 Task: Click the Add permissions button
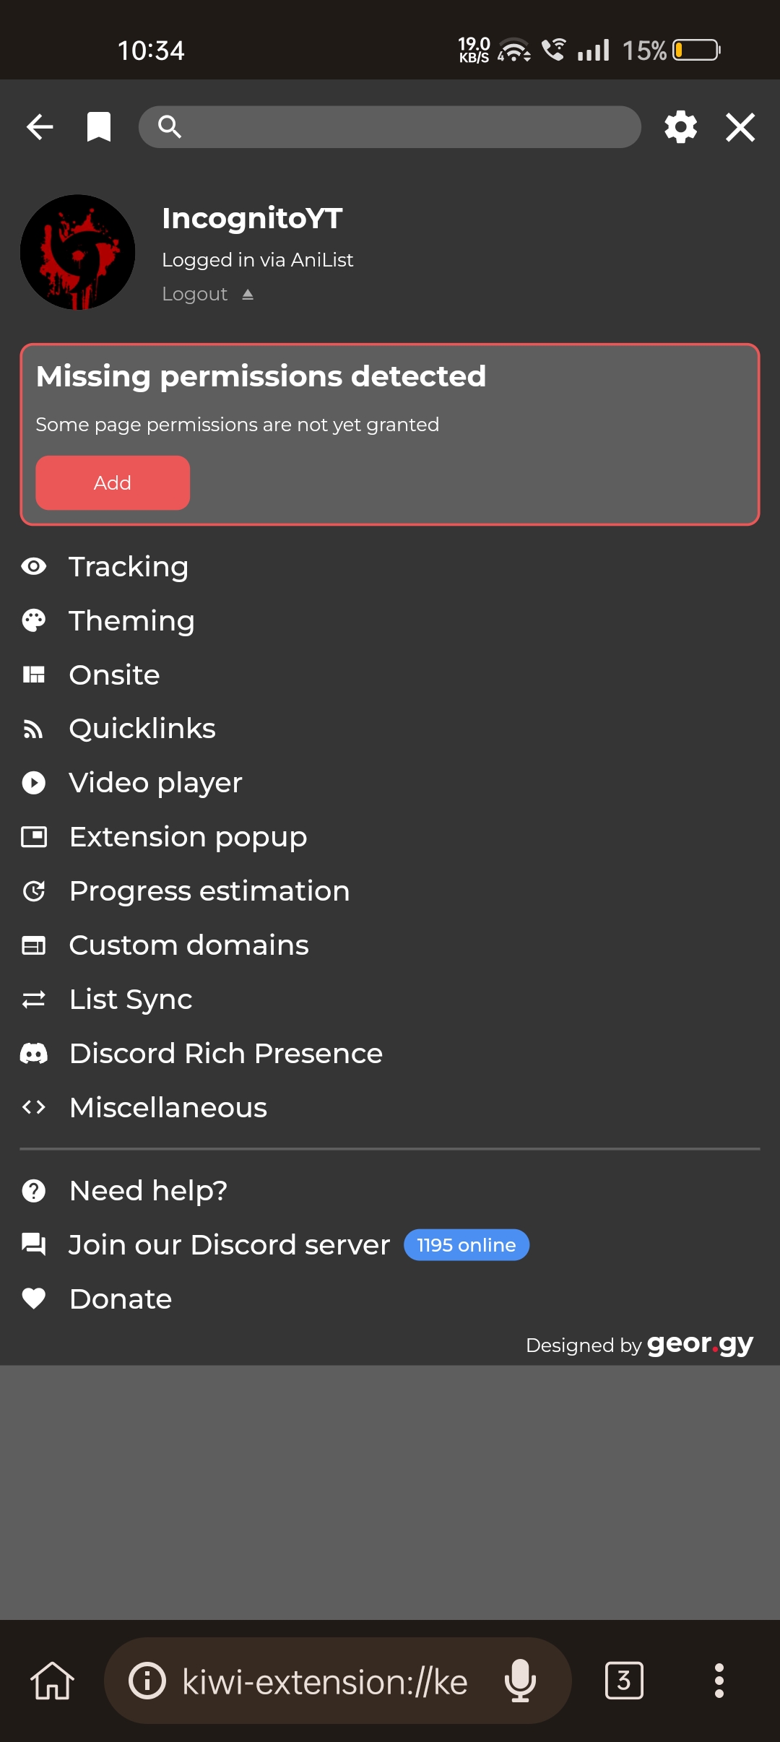(112, 482)
